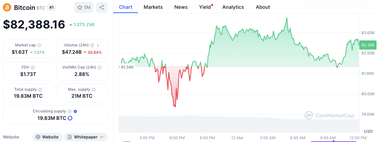Click circulating supply progress ring icon
Viewport: 379px width, 142px height.
point(70,118)
